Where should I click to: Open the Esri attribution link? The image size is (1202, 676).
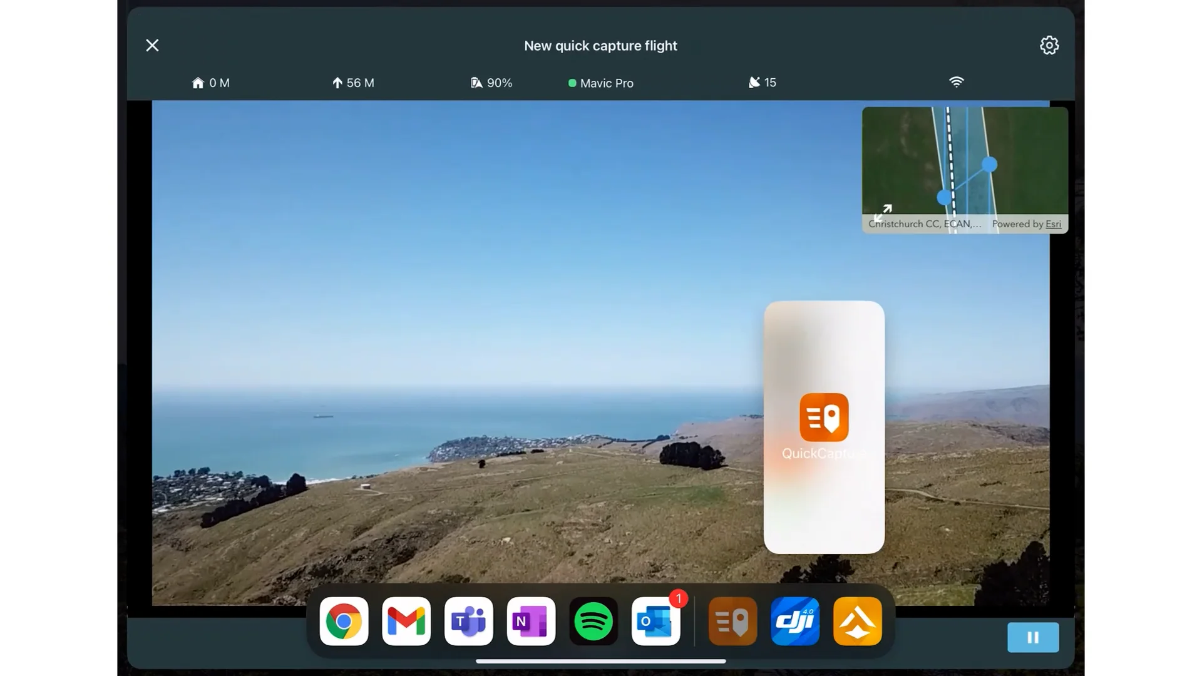pyautogui.click(x=1053, y=224)
